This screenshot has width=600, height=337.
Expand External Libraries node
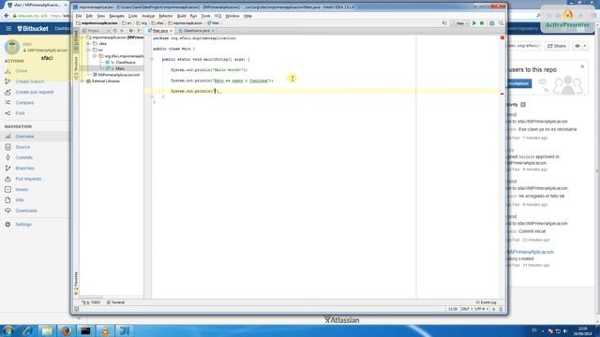pyautogui.click(x=82, y=81)
